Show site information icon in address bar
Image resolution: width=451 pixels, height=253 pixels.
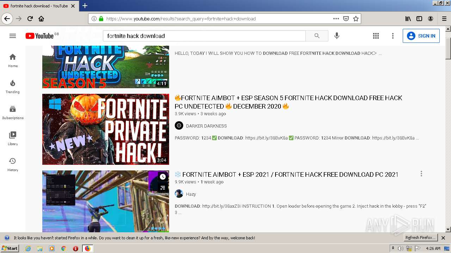[x=94, y=19]
